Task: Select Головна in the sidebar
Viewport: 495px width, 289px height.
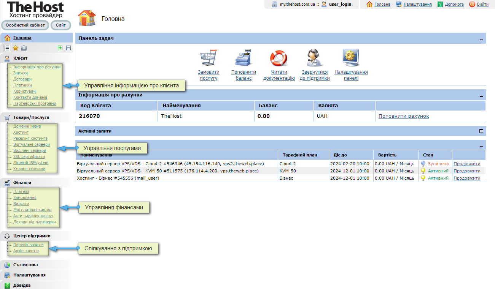Action: point(22,38)
